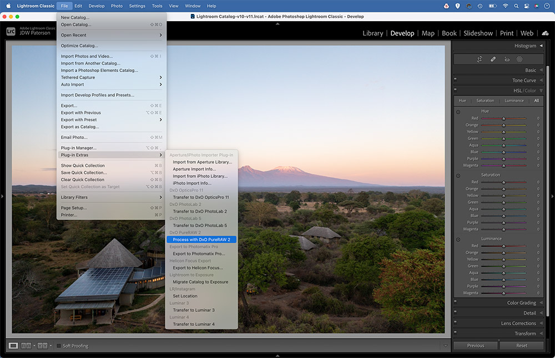
Task: Open Control Center from the menu bar
Action: (527, 6)
